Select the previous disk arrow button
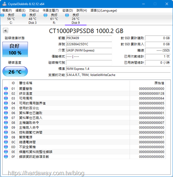173x177 pixels. [6, 31]
